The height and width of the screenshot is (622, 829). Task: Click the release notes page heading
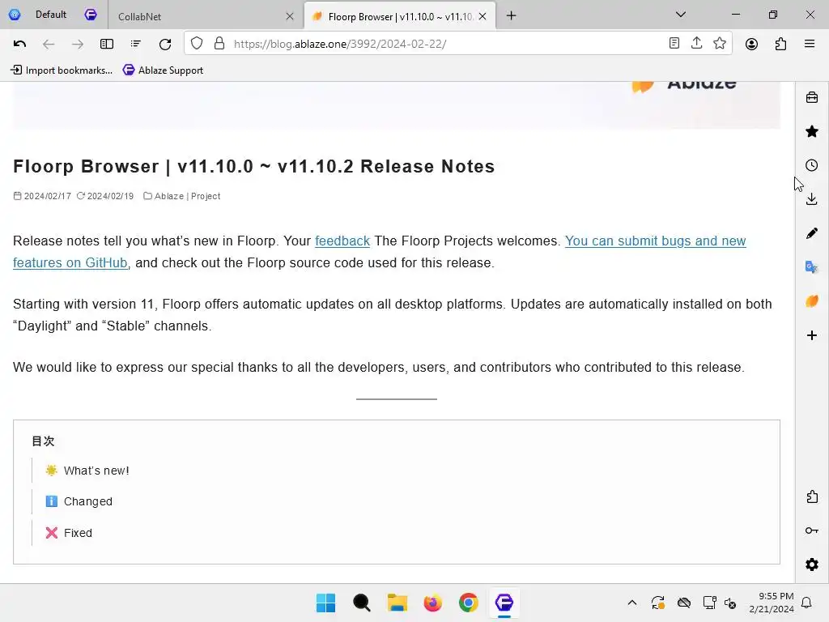click(x=253, y=167)
